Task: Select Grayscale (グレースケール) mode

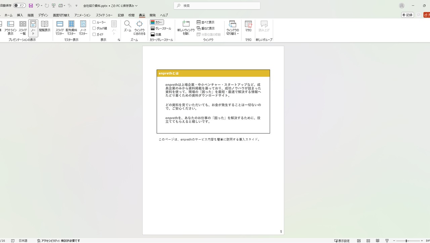Action: tap(161, 28)
